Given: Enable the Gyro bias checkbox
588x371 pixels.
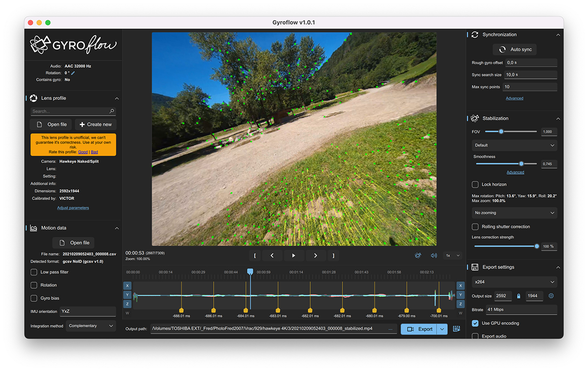Looking at the screenshot, I should point(34,298).
